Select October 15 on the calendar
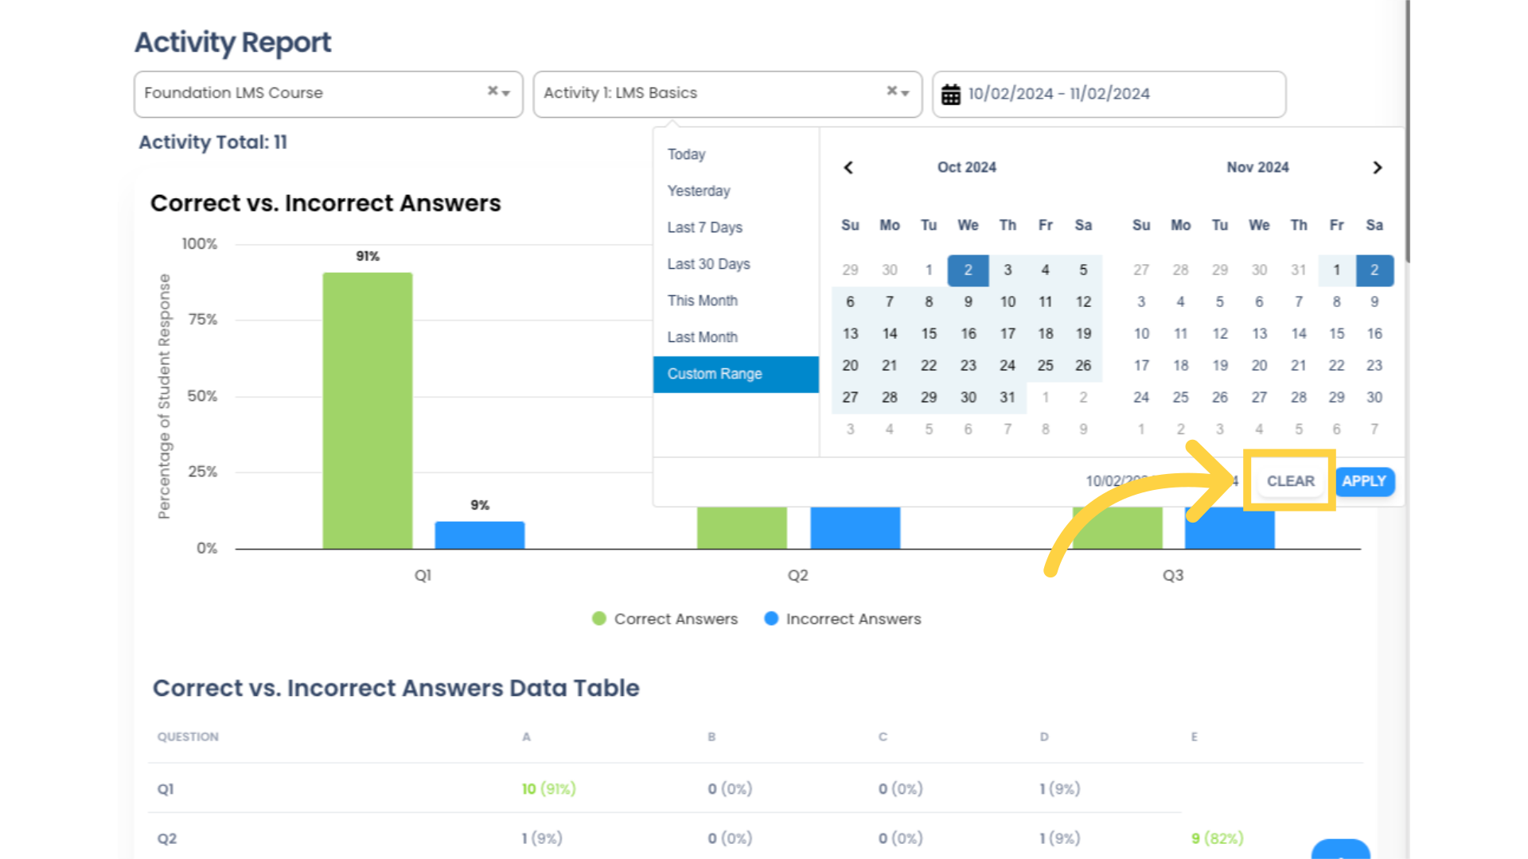This screenshot has height=859, width=1528. (929, 333)
